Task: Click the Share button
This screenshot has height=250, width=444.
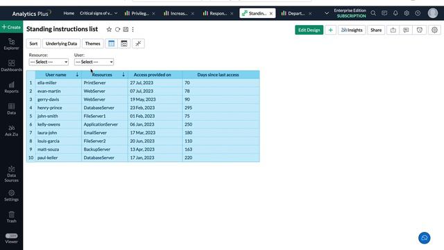Action: (x=376, y=30)
